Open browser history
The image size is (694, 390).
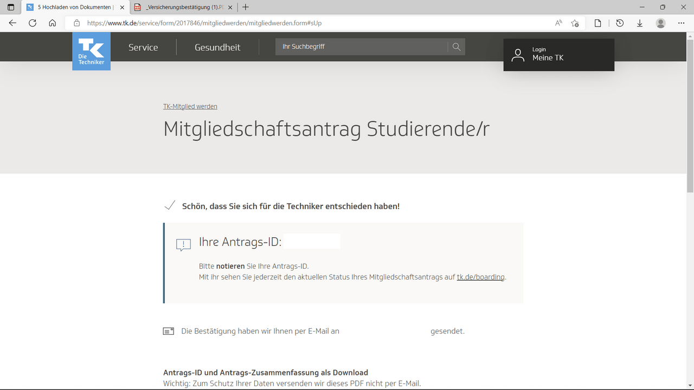click(x=620, y=23)
